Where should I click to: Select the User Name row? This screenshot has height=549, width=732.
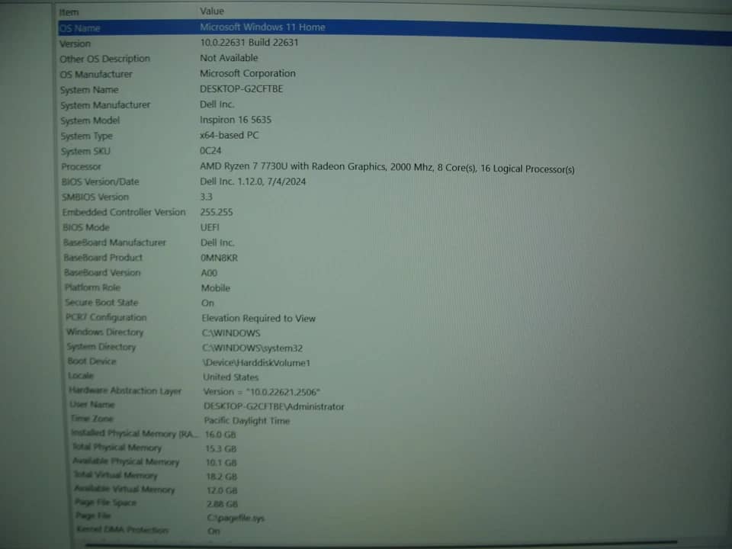(x=92, y=404)
